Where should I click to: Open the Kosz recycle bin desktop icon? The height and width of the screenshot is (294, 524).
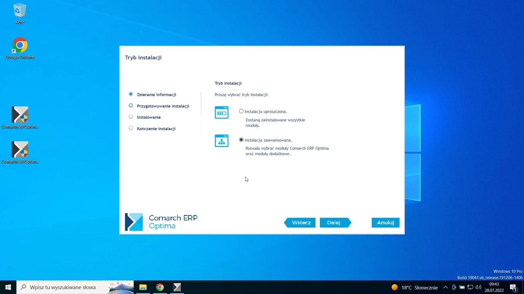pos(20,13)
